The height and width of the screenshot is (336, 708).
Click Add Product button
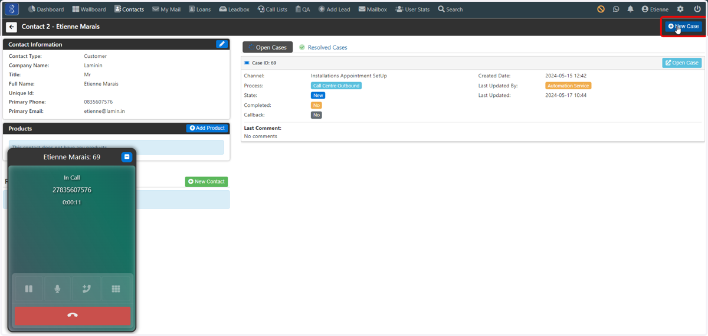207,128
